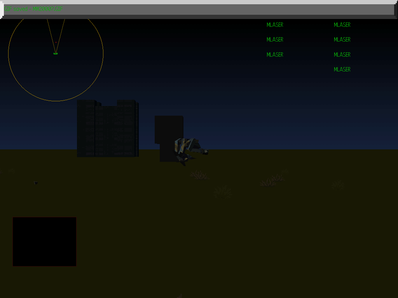Click the red contact dot on the radar

pyautogui.click(x=57, y=42)
